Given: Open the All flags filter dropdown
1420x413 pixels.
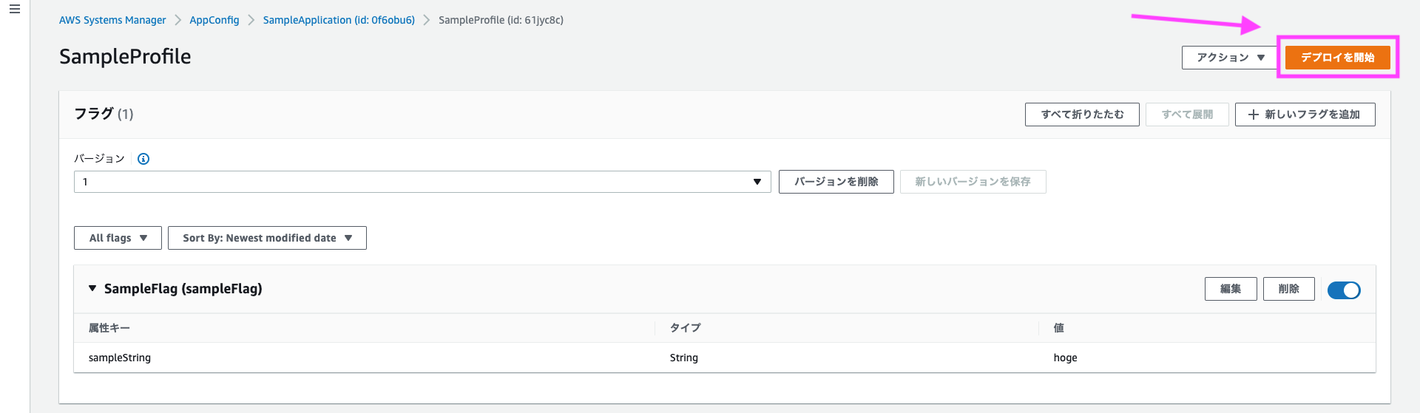Looking at the screenshot, I should coord(118,238).
